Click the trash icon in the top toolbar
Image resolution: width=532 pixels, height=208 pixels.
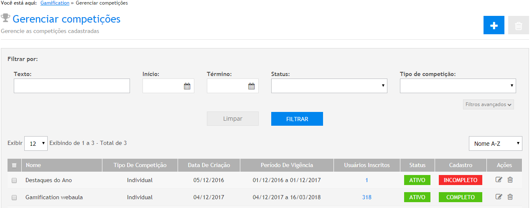tap(518, 25)
